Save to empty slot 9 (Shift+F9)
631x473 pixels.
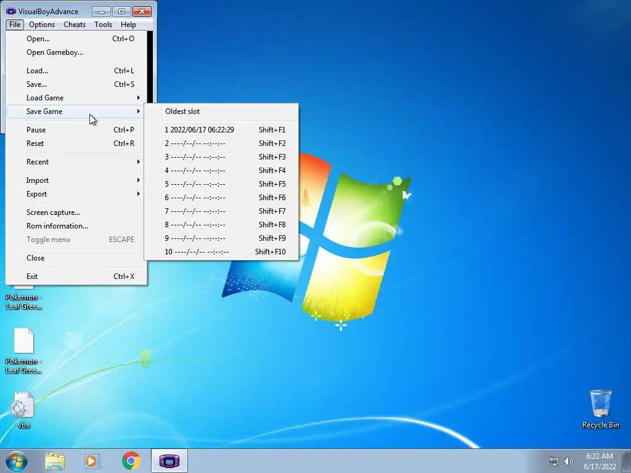221,238
